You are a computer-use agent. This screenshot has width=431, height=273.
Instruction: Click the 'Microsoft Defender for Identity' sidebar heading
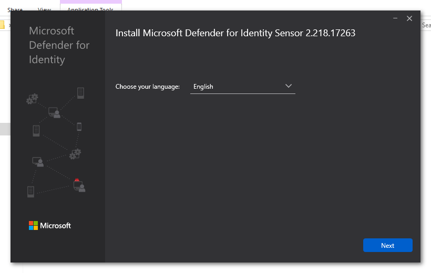pyautogui.click(x=59, y=45)
